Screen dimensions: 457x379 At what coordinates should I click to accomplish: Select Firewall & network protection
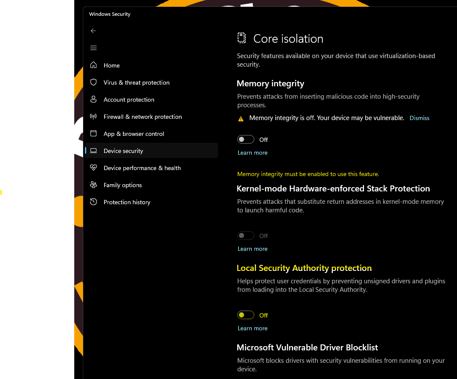151,117
